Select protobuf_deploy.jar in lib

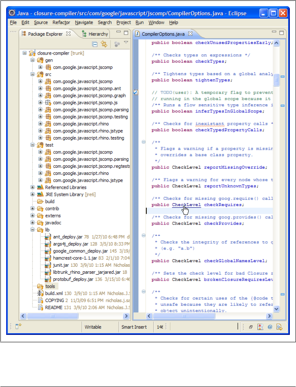[73, 279]
